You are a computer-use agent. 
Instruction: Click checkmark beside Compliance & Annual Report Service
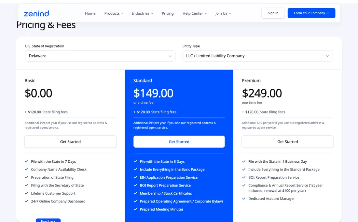click(x=244, y=185)
